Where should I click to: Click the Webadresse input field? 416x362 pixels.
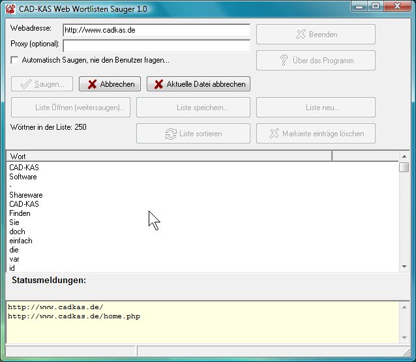pos(156,30)
